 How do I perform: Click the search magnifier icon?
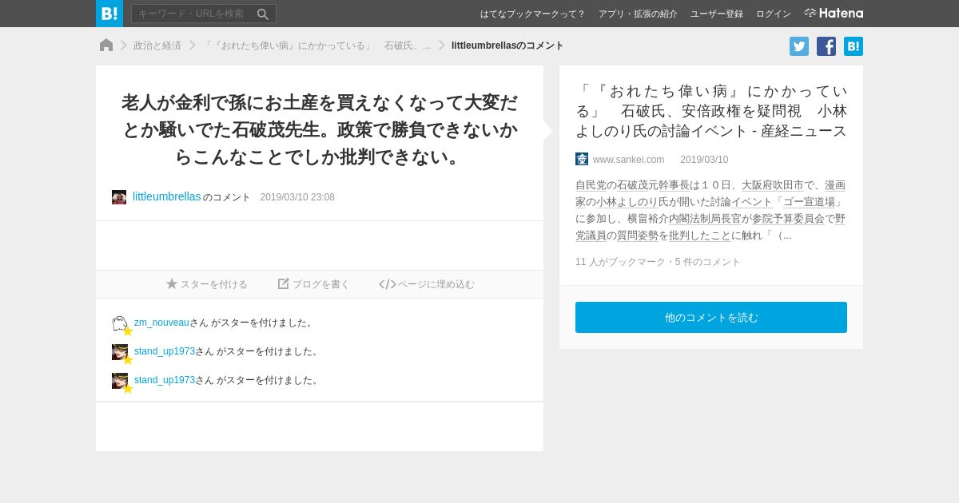[x=263, y=14]
